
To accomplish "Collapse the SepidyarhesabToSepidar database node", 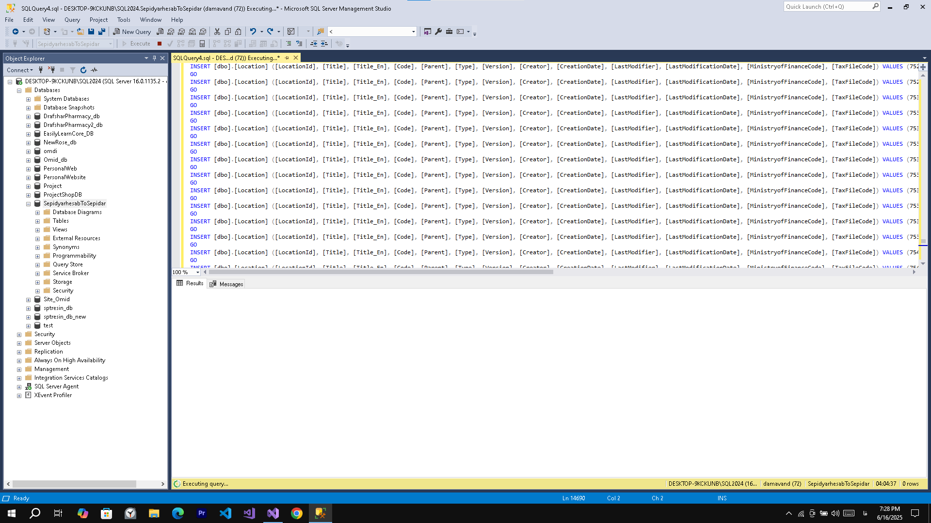I will click(x=29, y=204).
